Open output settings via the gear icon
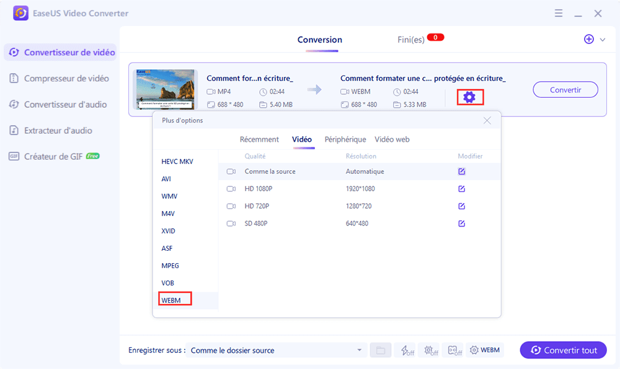Image resolution: width=620 pixels, height=369 pixels. click(x=470, y=97)
